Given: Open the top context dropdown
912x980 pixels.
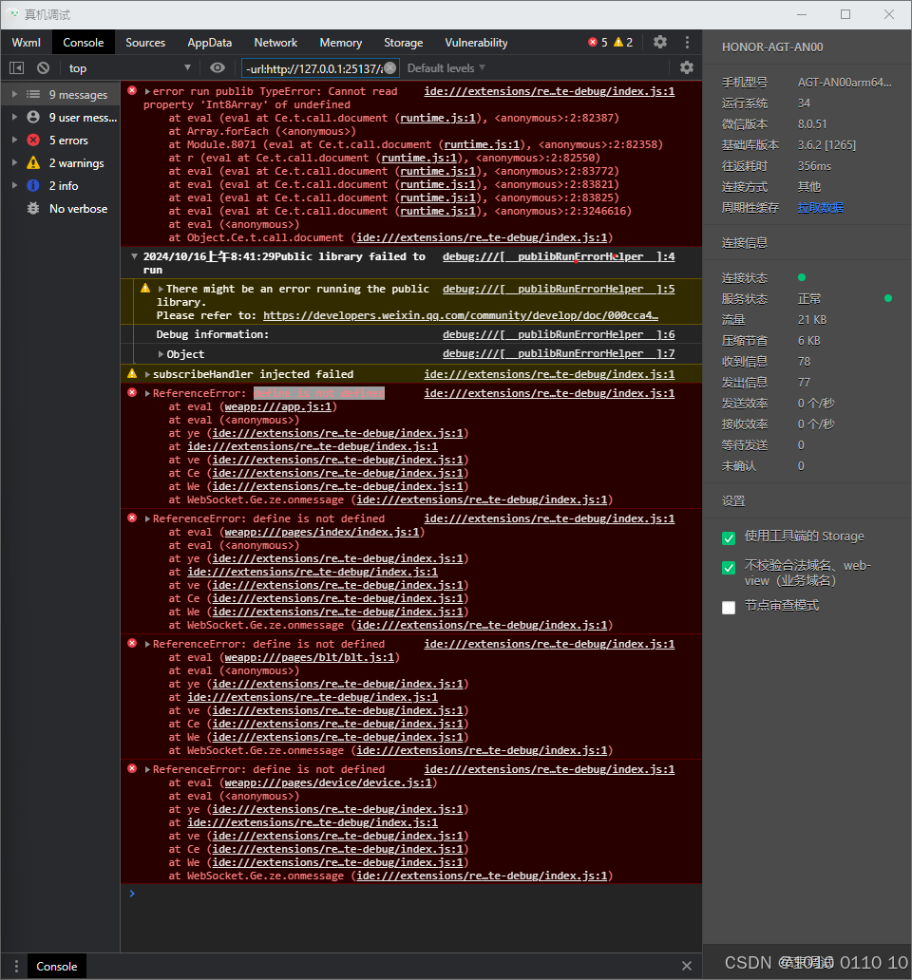Looking at the screenshot, I should (129, 67).
